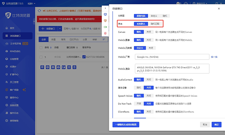Click the first icon in the bottom batch toolbar
The width and height of the screenshot is (225, 135).
[42, 67]
